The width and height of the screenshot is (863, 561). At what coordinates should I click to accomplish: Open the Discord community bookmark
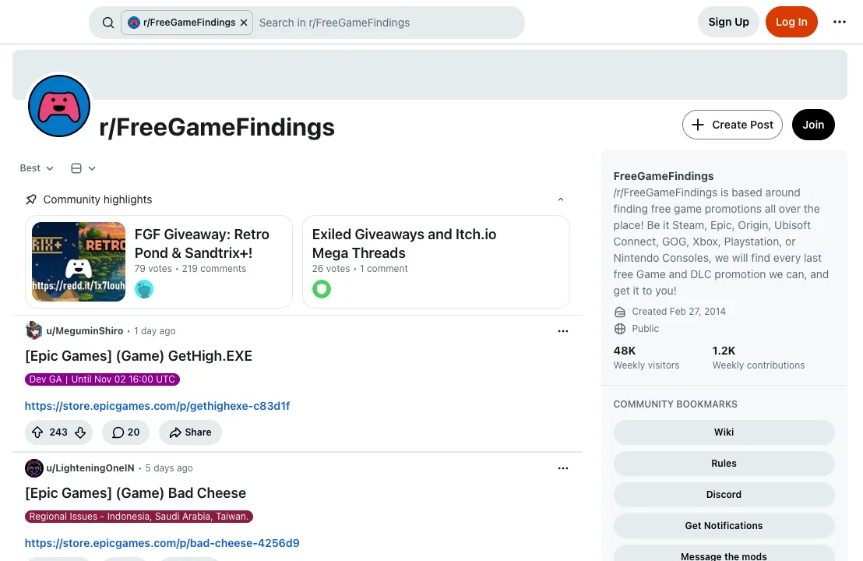tap(724, 495)
